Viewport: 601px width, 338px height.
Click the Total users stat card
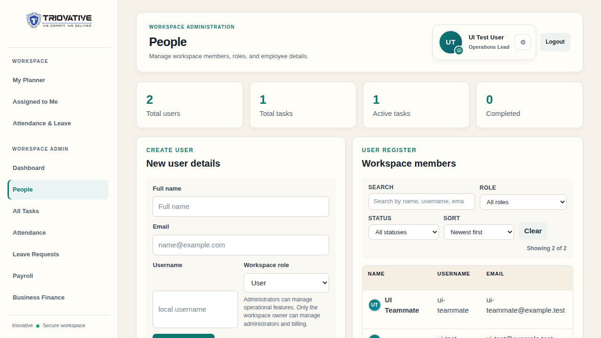coord(190,105)
